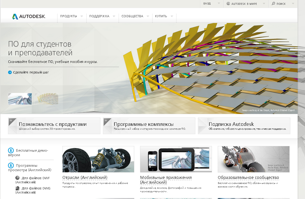Open the Поддержка menu

coord(99,16)
